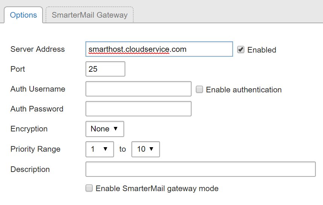Click into the Auth Username field
323x205 pixels.
pos(138,89)
